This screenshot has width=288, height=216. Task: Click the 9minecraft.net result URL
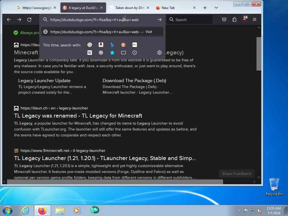point(63,151)
